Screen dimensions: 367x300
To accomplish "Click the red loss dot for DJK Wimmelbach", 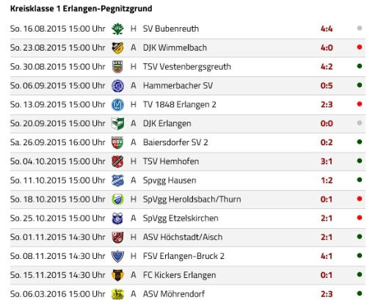I will (x=360, y=47).
